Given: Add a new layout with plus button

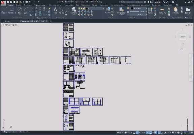Looking at the screenshot, I should click(x=27, y=132).
